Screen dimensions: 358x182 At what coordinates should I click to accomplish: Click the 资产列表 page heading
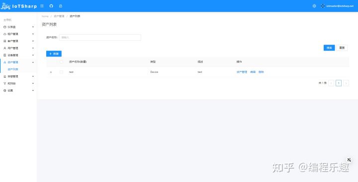(49, 24)
